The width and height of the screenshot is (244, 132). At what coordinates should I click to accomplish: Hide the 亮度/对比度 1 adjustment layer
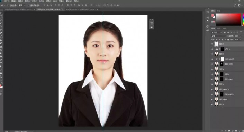212,59
